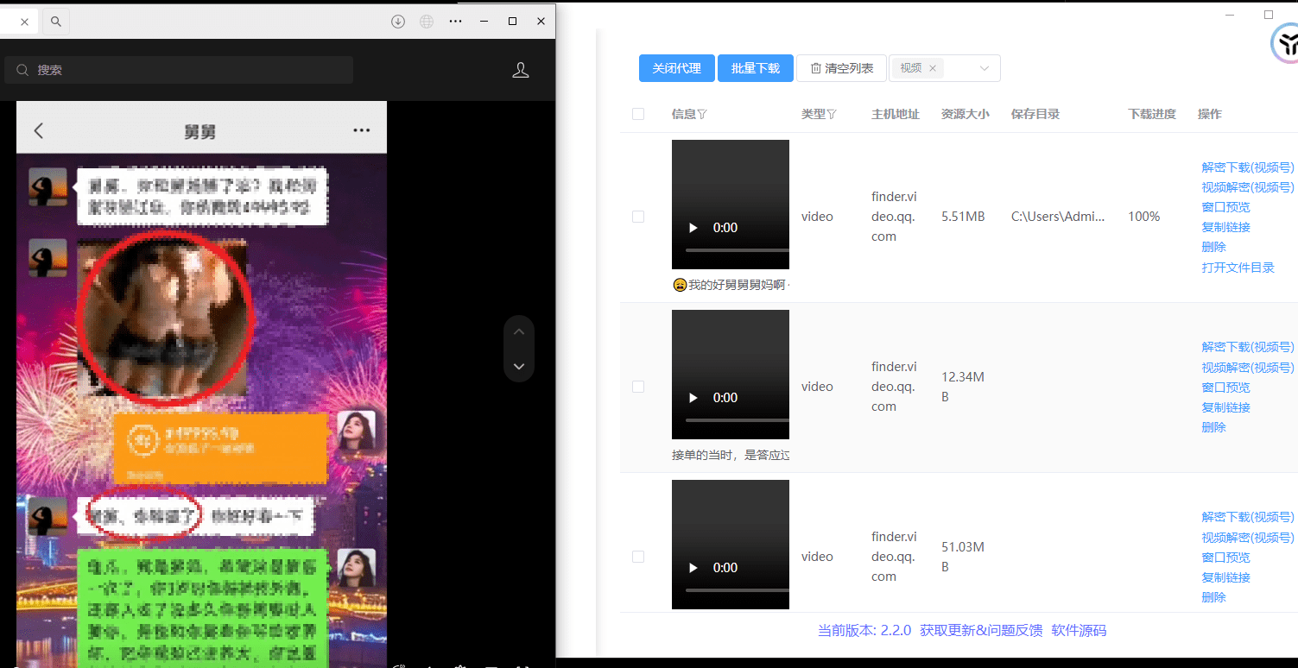1298x668 pixels.
Task: Click the back arrow in the 舅舅 chat
Action: [38, 129]
